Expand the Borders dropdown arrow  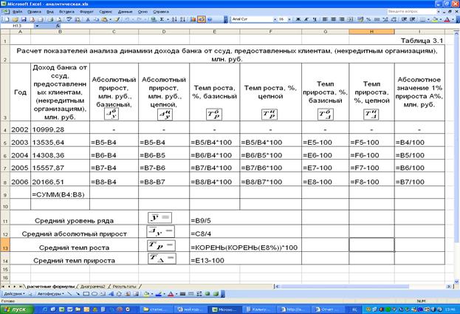coord(428,19)
